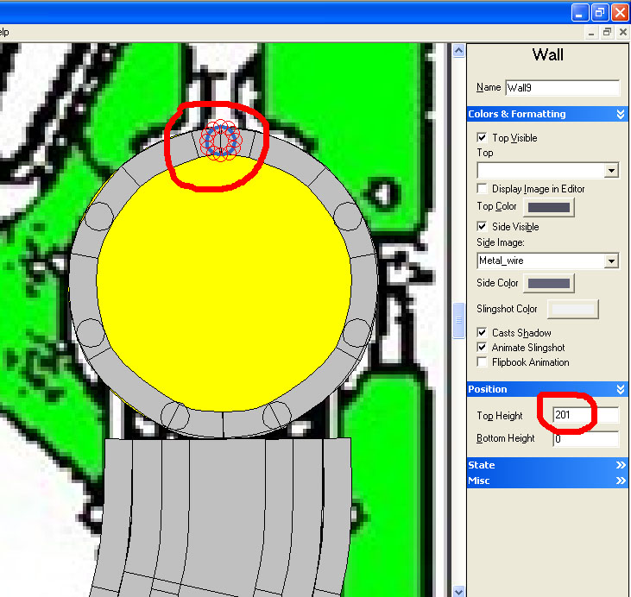
Task: Click the Name field containing Wall9
Action: [x=562, y=88]
